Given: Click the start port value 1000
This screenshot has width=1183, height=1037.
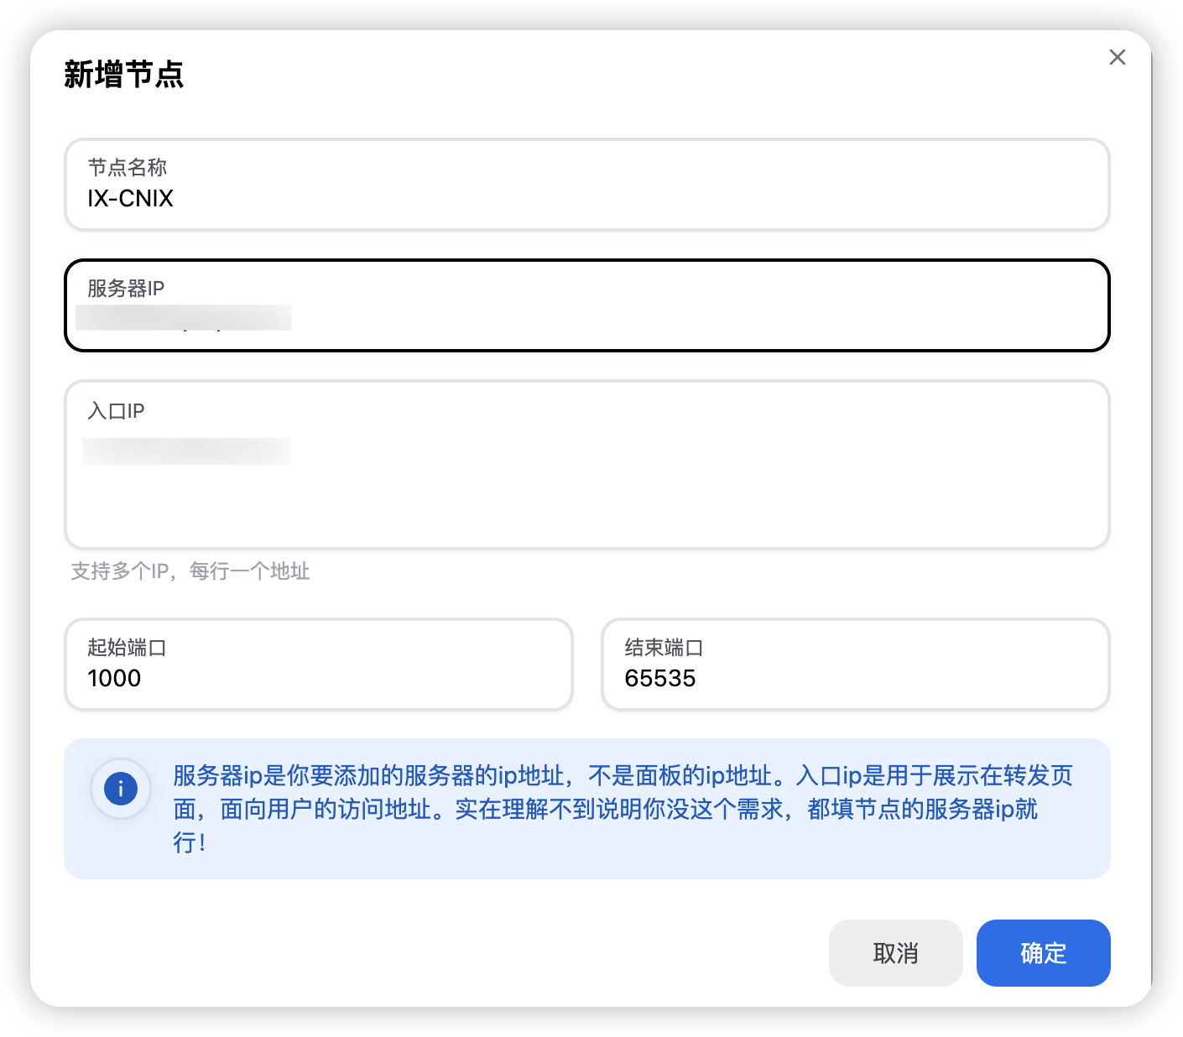Looking at the screenshot, I should 114,679.
